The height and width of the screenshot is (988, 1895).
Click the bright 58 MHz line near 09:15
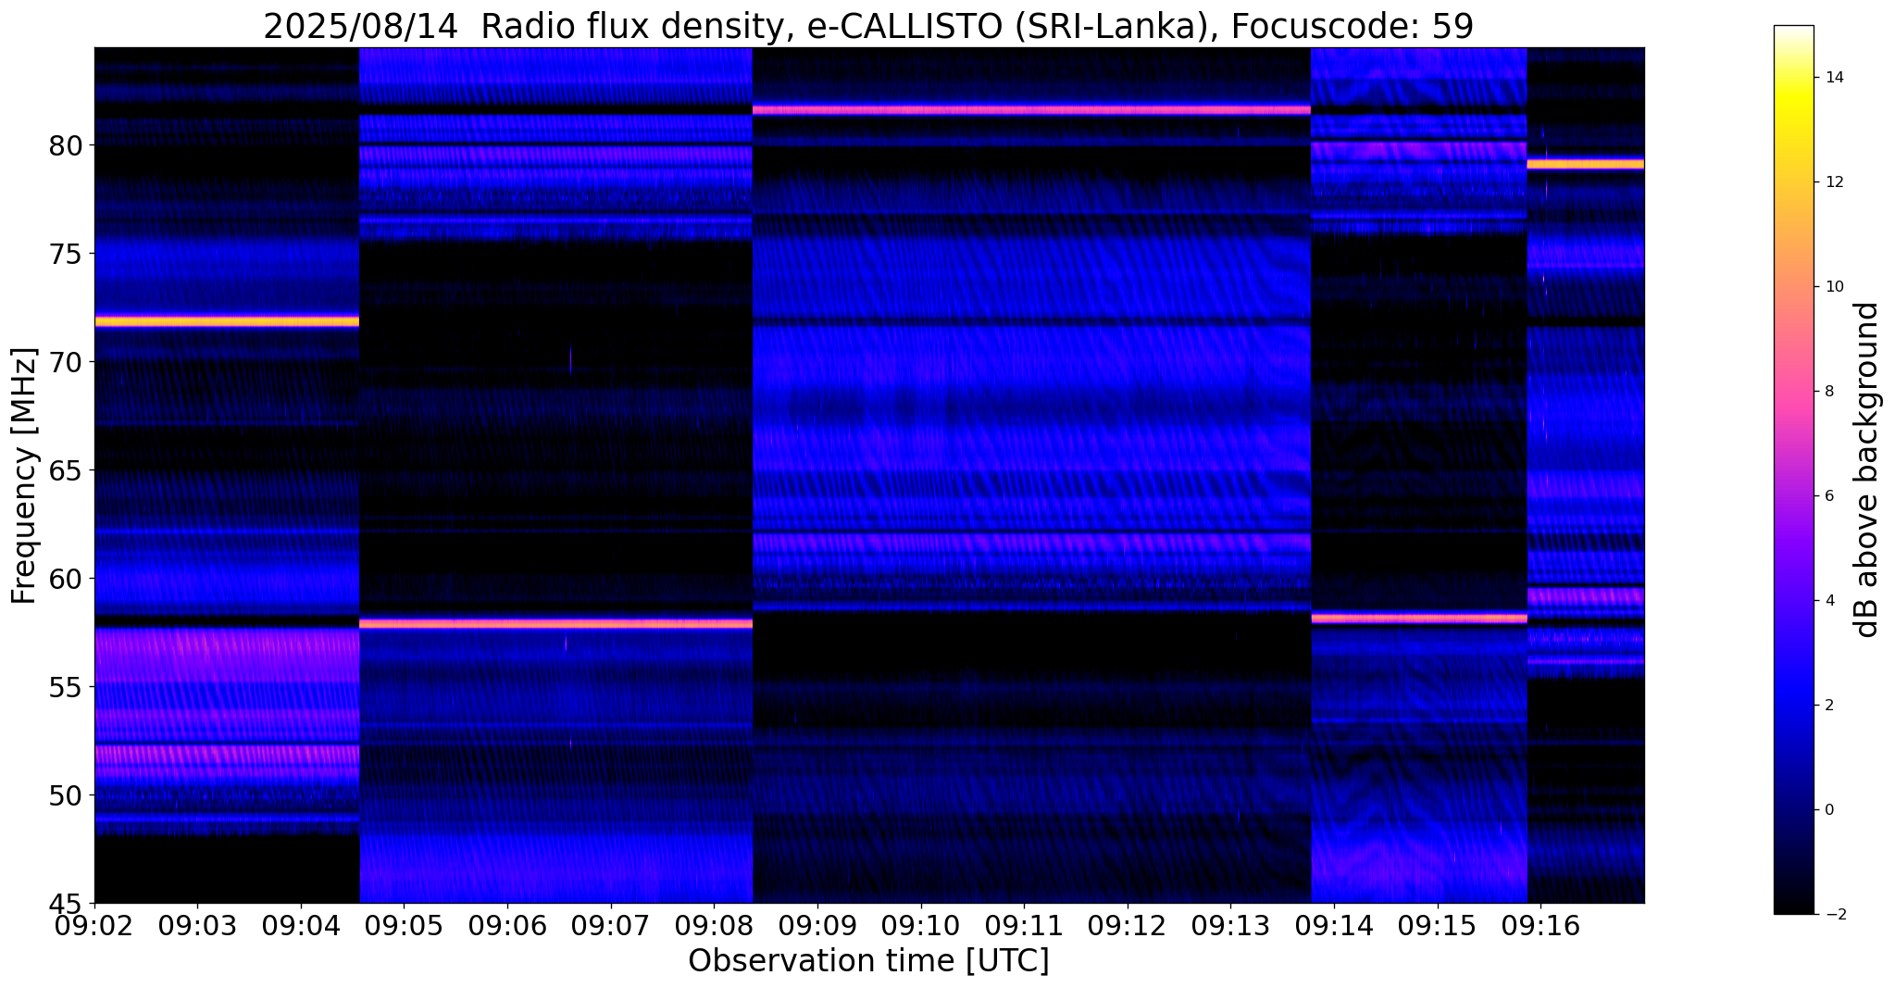click(1419, 618)
